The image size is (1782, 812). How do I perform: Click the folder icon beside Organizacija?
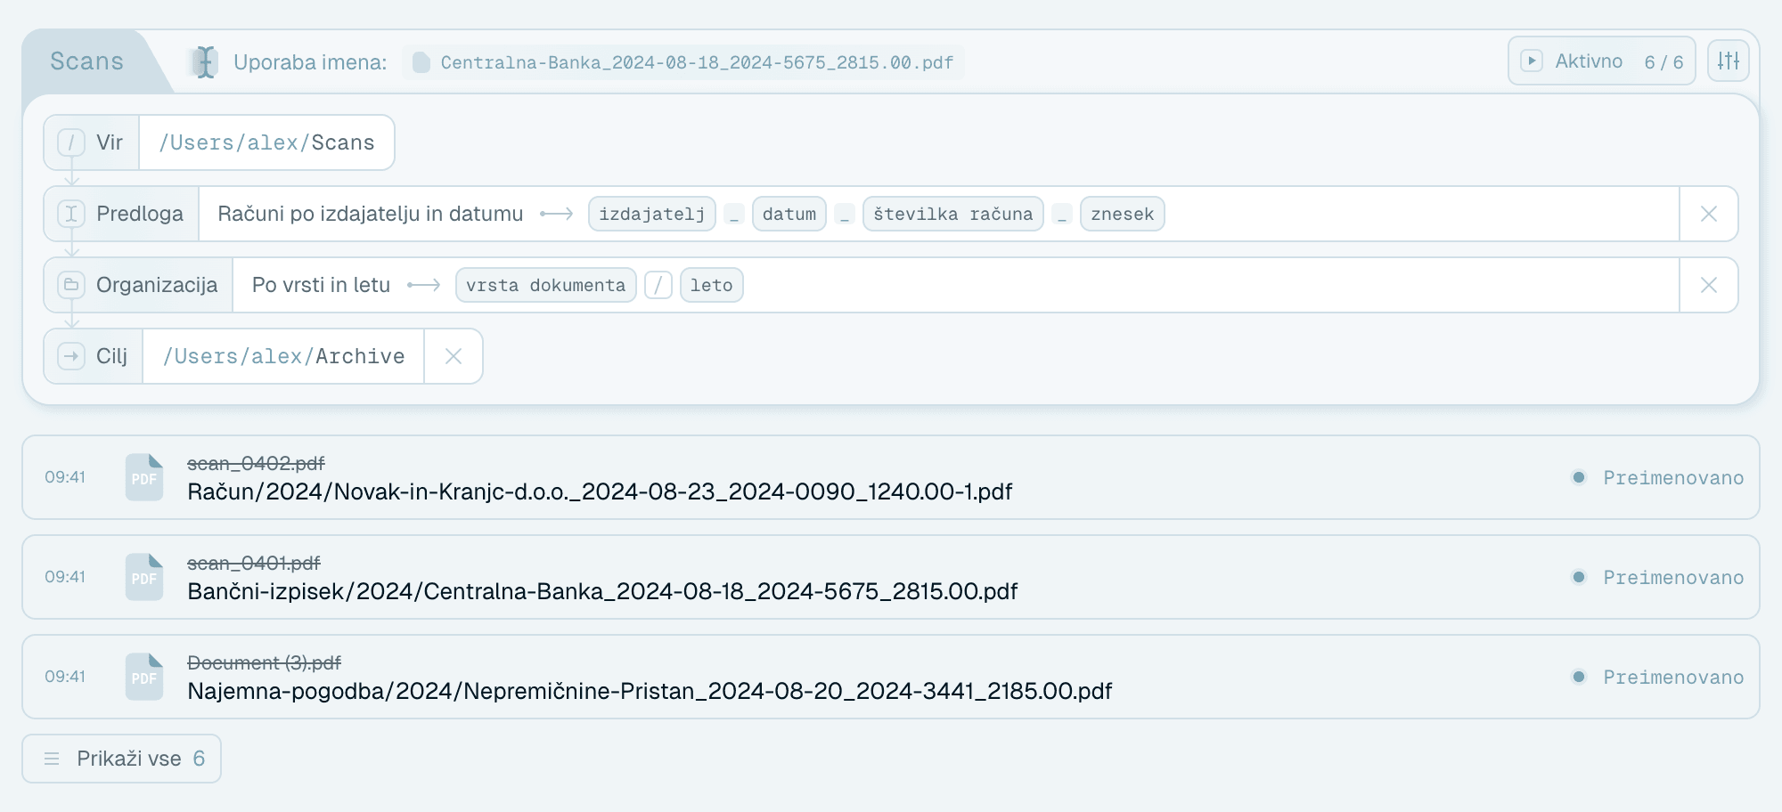[71, 285]
